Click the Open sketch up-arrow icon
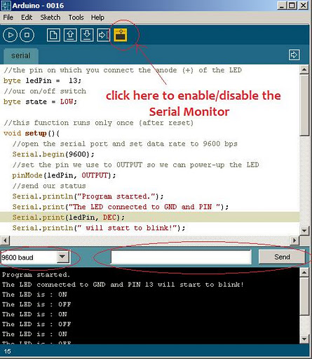312x359 pixels. tap(70, 35)
